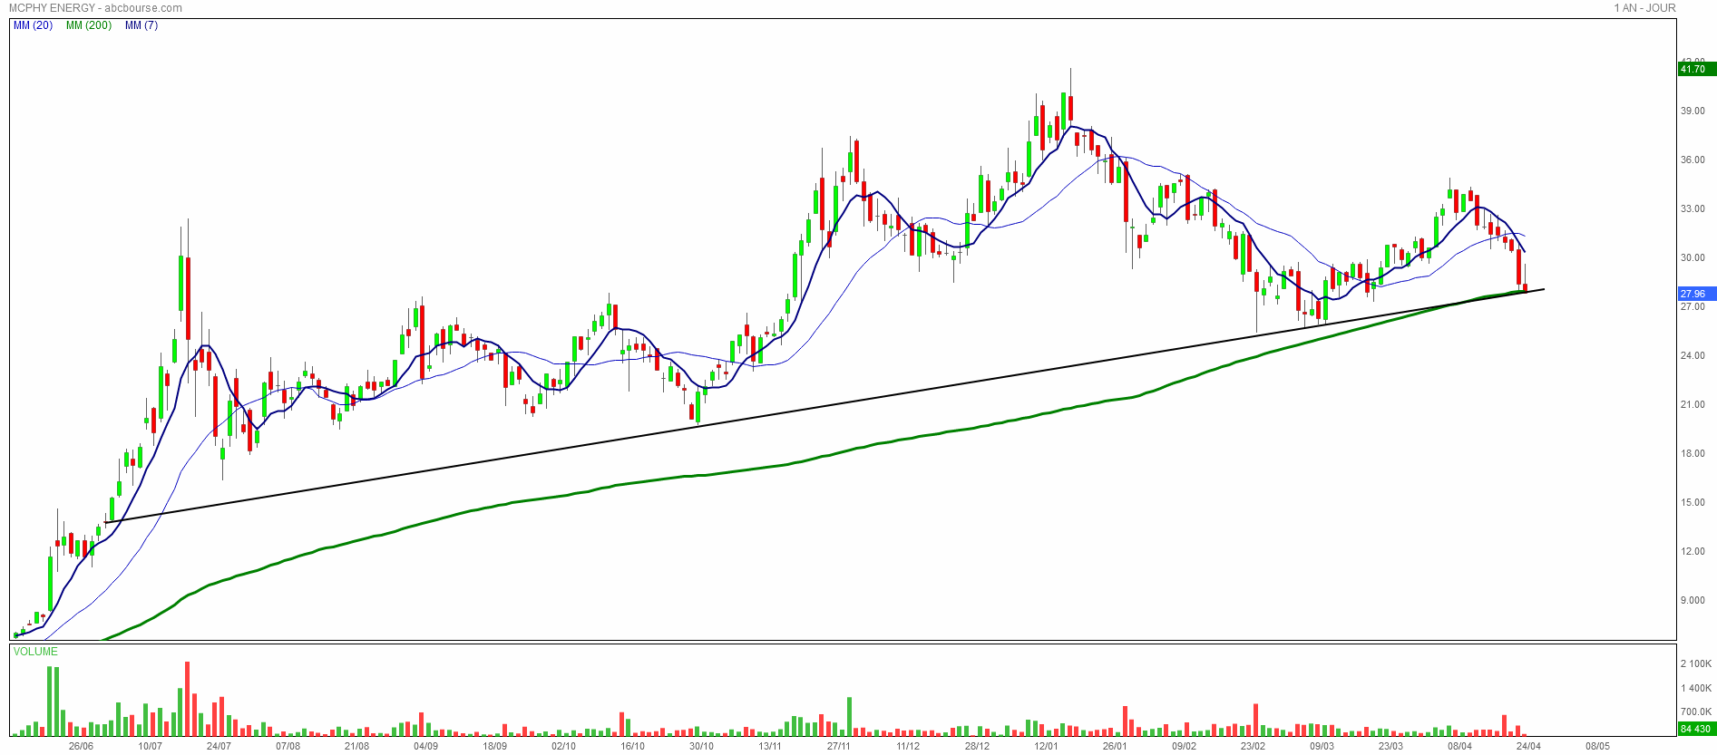Click the 26/06 date on time axis
1717x755 pixels.
coord(82,747)
